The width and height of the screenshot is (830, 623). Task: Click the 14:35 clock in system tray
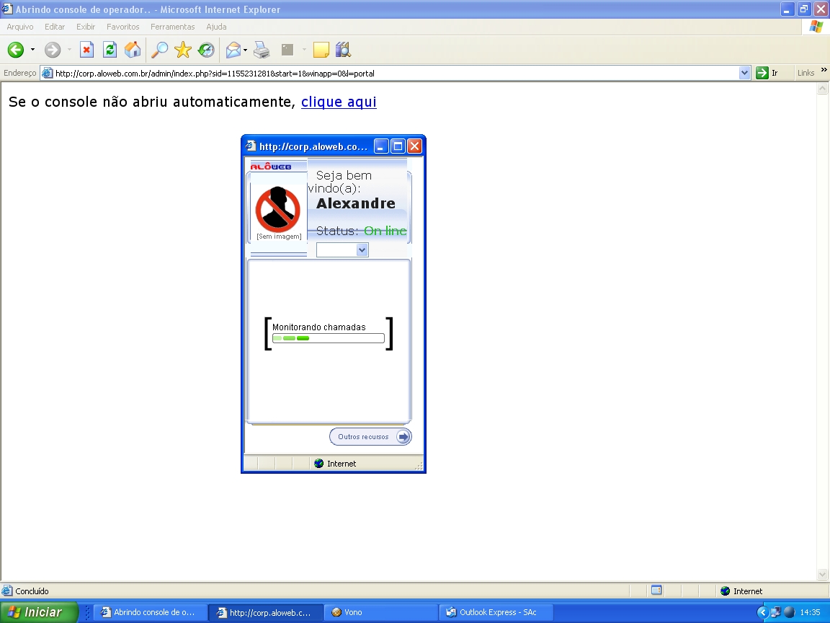pyautogui.click(x=810, y=612)
